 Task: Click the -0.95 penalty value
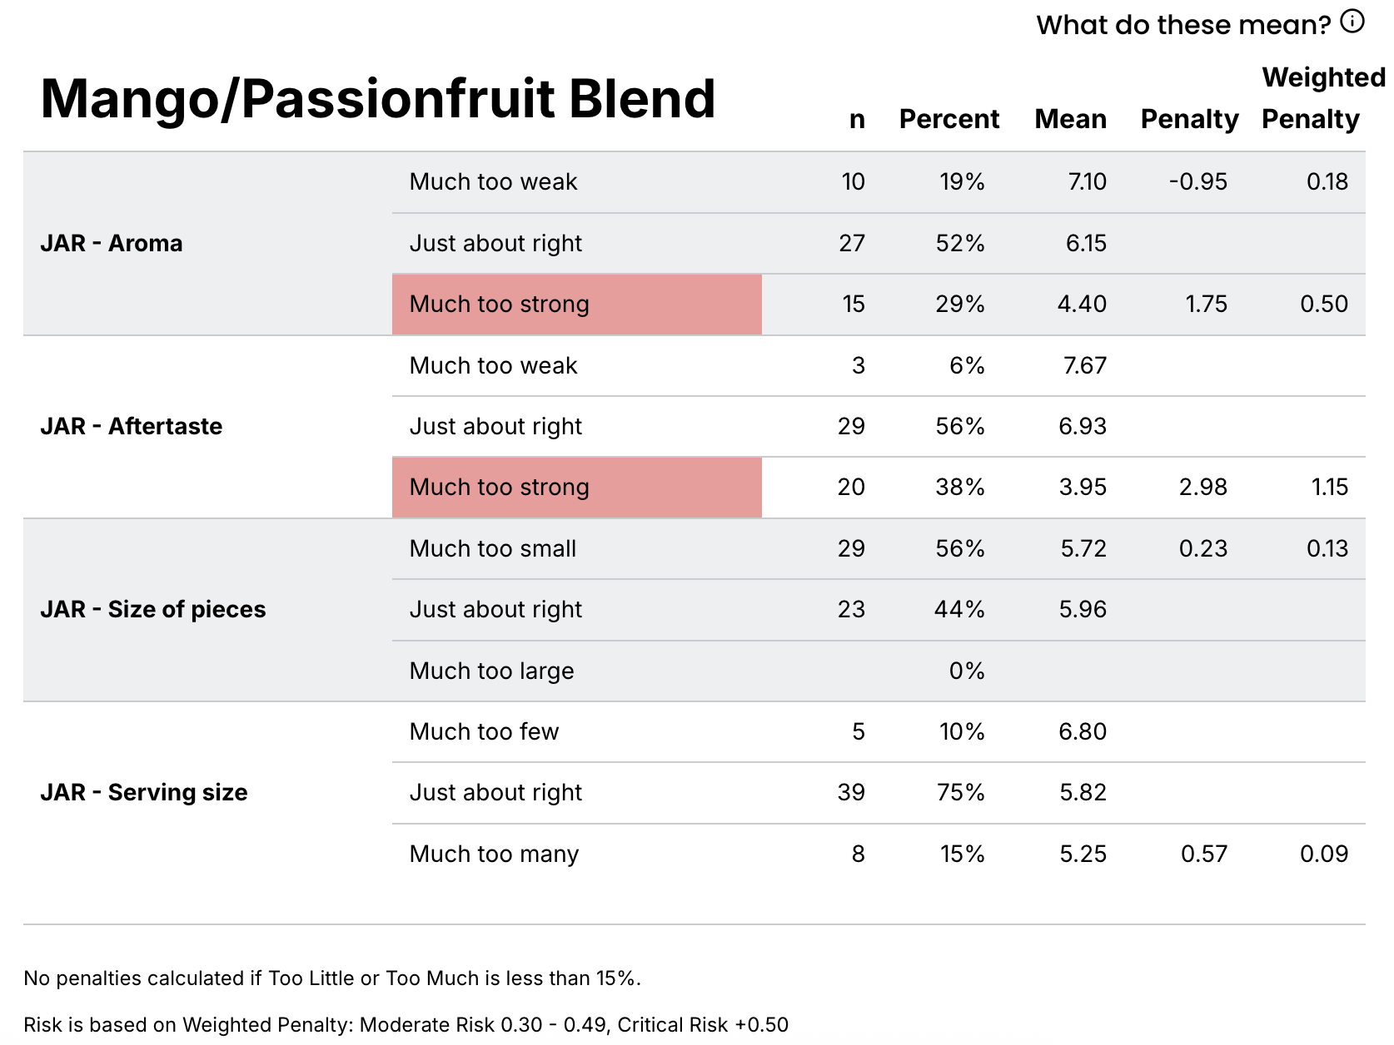tap(1197, 182)
